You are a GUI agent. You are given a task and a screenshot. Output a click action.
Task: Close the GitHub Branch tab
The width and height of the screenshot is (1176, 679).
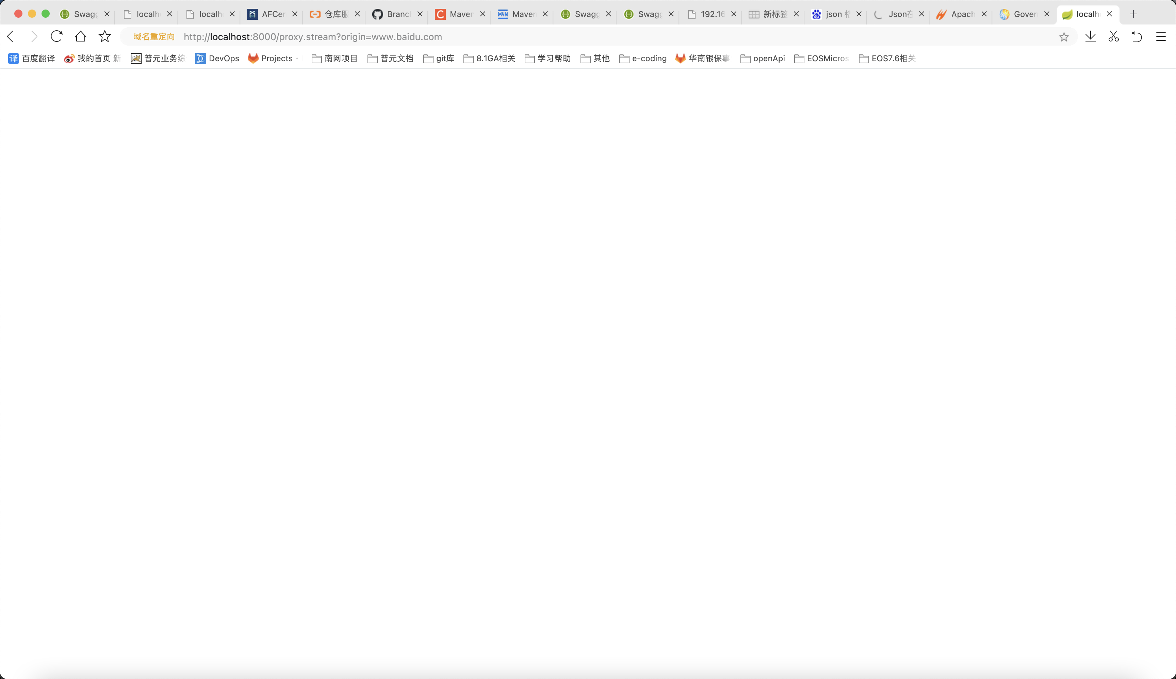420,14
